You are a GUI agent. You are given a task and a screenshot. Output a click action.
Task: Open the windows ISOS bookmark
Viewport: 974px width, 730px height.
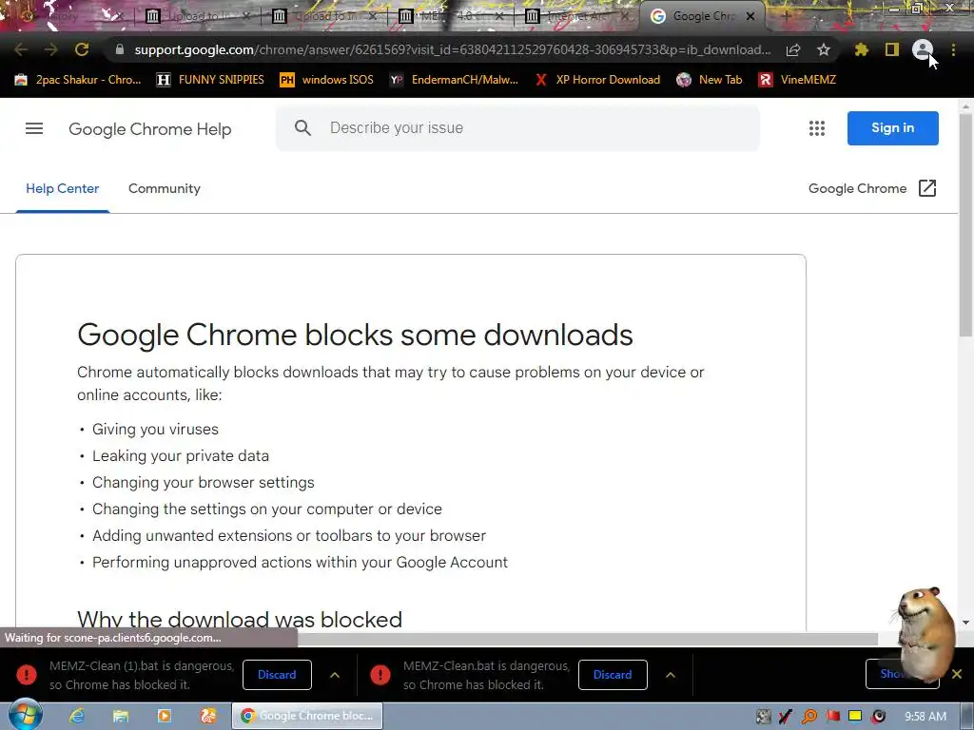click(327, 80)
